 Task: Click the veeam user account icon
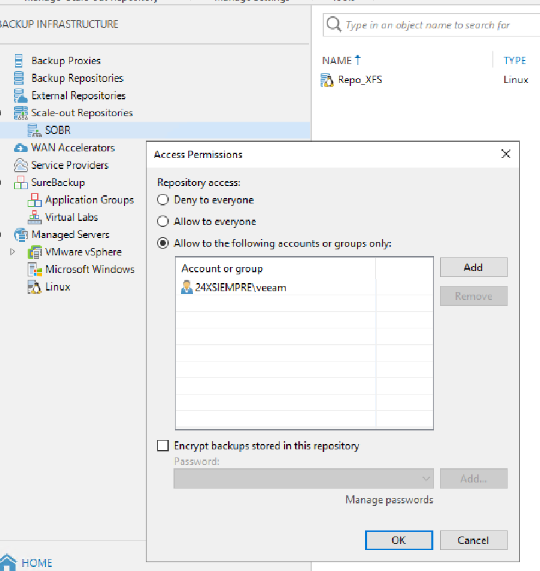point(187,287)
